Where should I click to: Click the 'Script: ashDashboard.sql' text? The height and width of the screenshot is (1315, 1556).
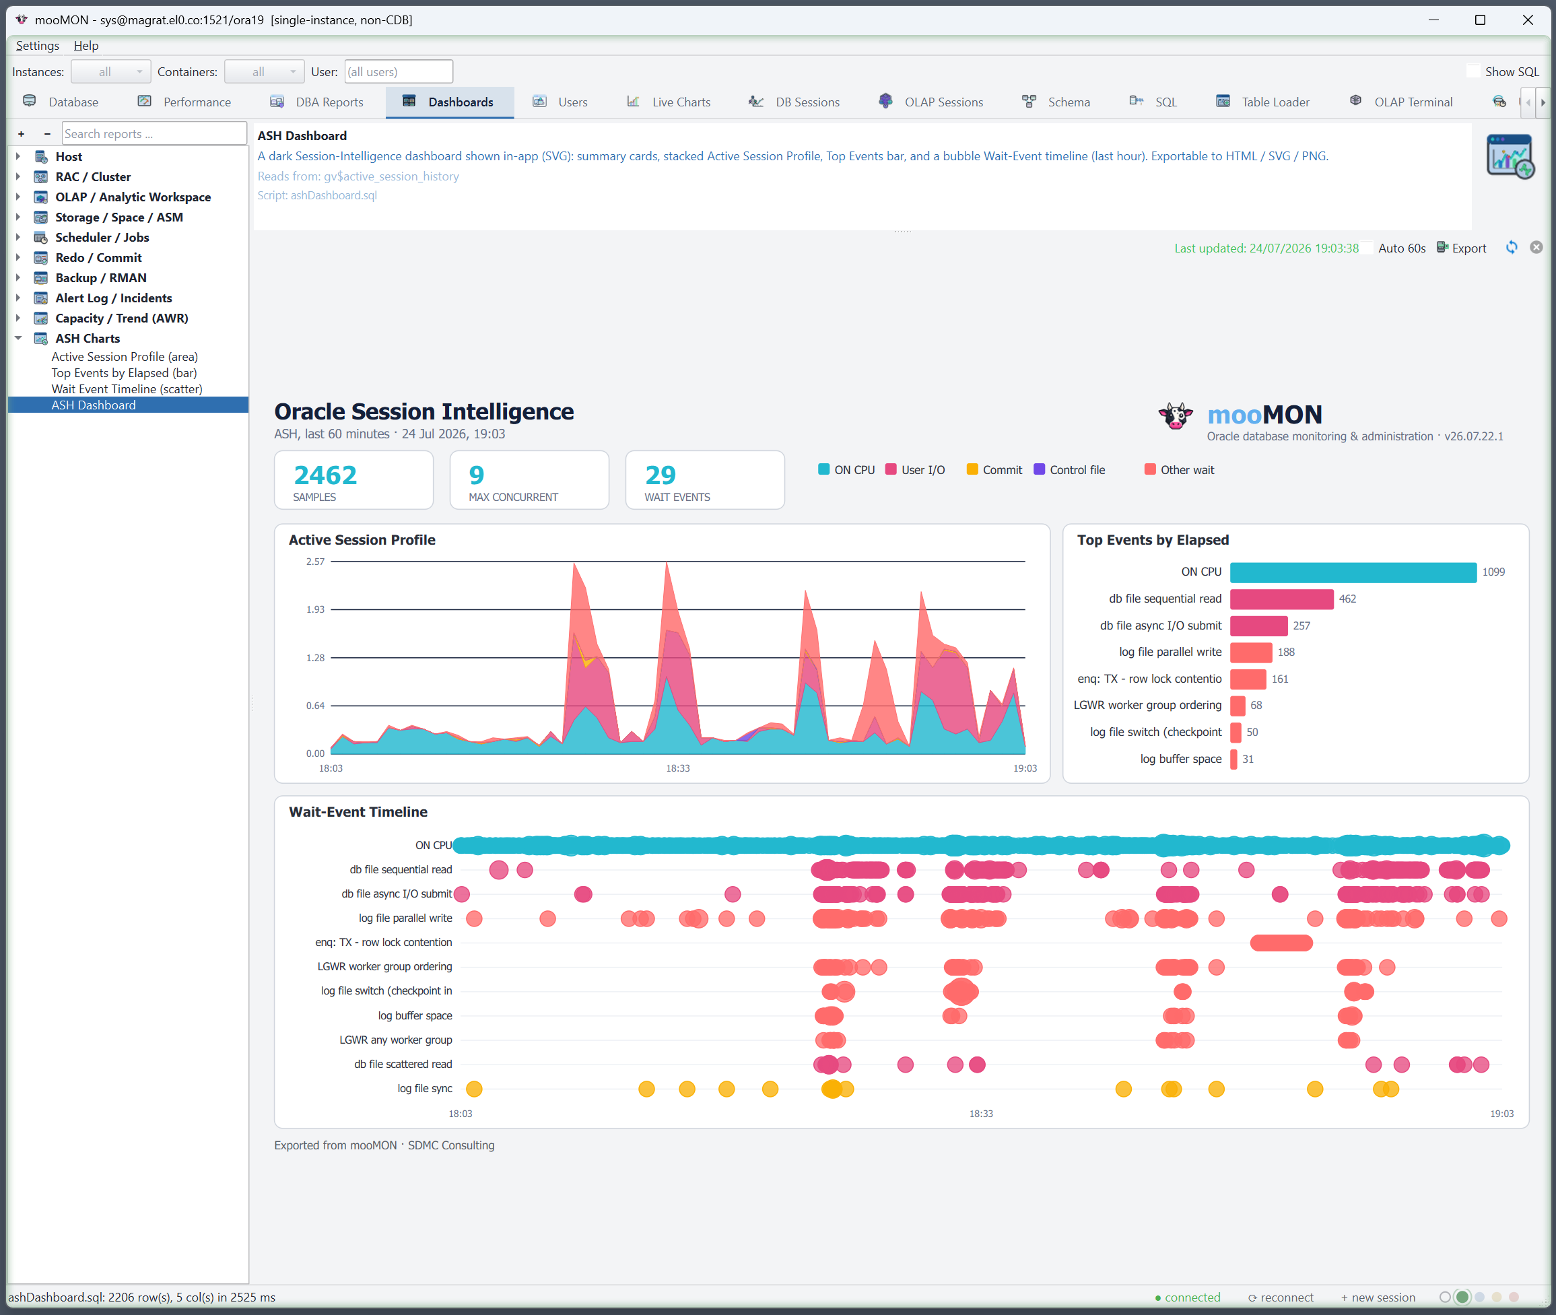317,195
